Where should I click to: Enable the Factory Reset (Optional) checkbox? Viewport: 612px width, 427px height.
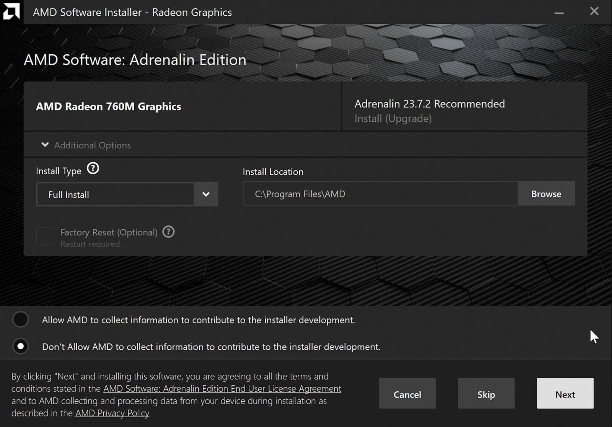pyautogui.click(x=45, y=236)
